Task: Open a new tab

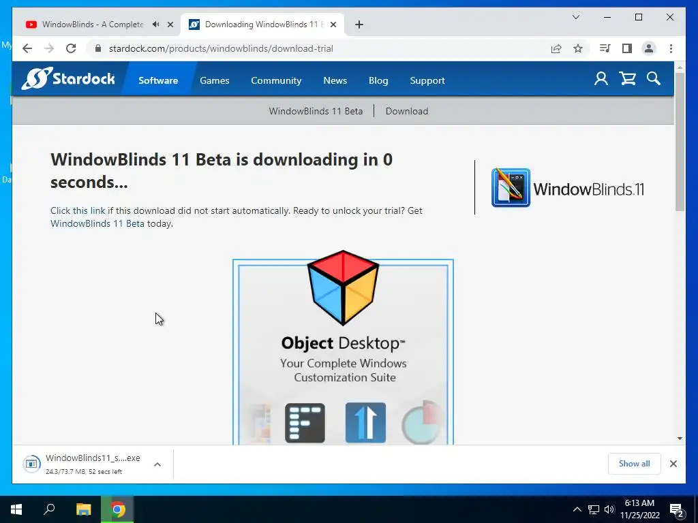Action: click(x=359, y=25)
